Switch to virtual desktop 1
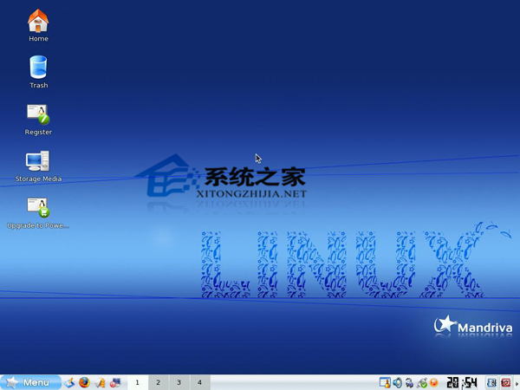 tap(137, 382)
